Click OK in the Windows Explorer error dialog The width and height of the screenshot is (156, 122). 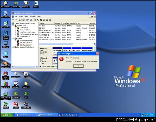pyautogui.click(x=78, y=66)
